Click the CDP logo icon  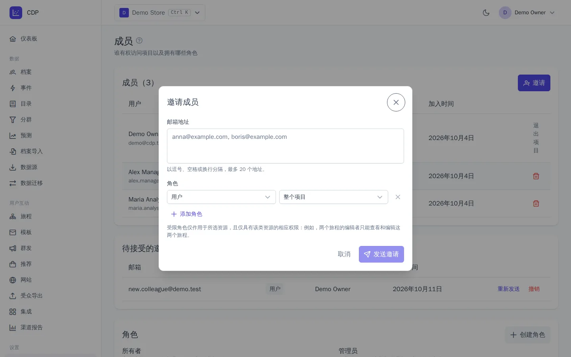[16, 13]
